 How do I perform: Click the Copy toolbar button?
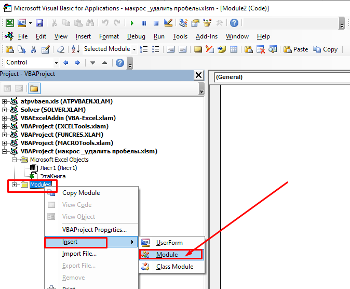[325, 49]
